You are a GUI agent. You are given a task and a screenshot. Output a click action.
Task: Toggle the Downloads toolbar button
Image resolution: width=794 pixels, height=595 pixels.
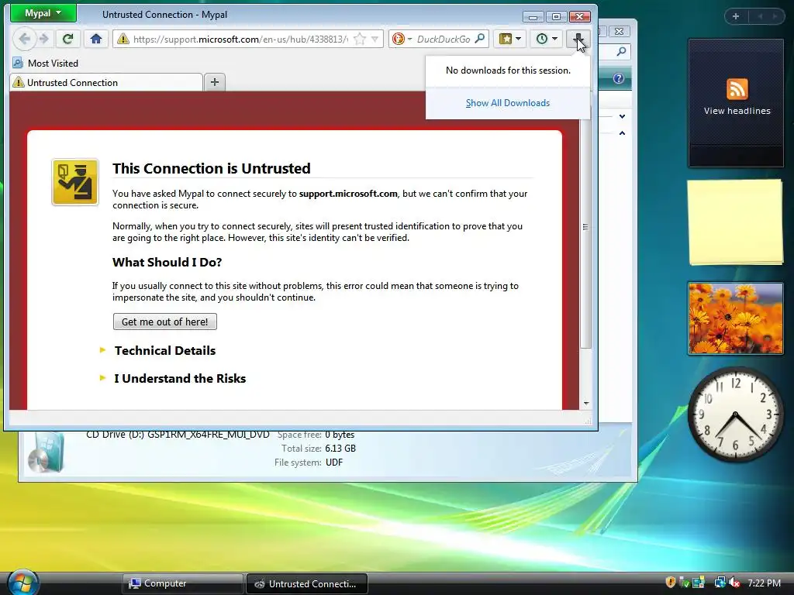tap(578, 39)
